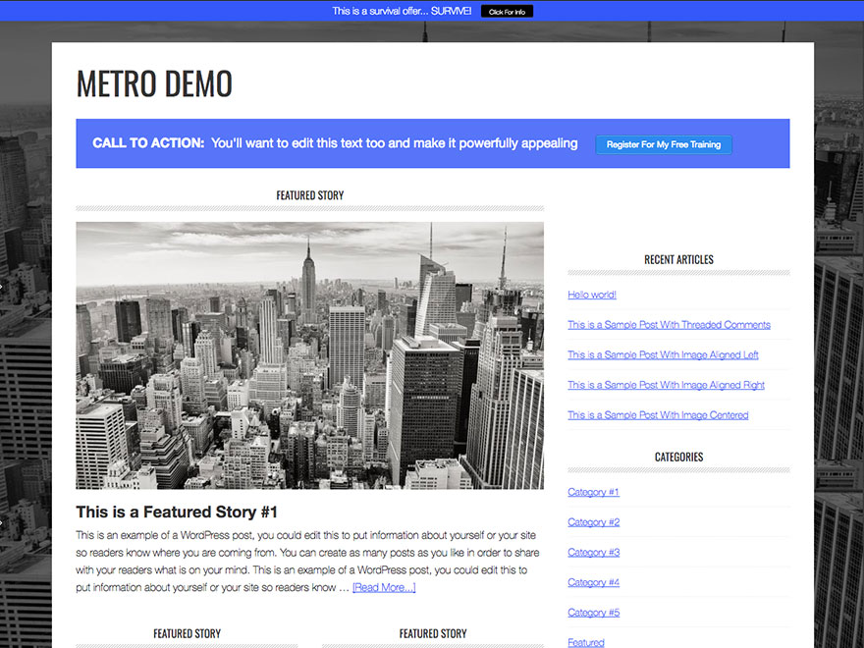Open 'This is a Featured Story #1' title
The height and width of the screenshot is (648, 864).
click(177, 512)
